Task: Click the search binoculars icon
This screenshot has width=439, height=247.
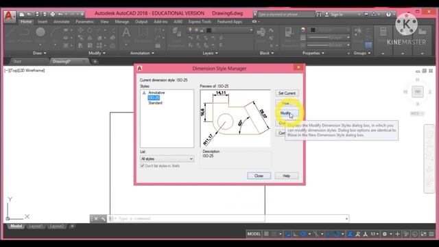Action: point(319,14)
